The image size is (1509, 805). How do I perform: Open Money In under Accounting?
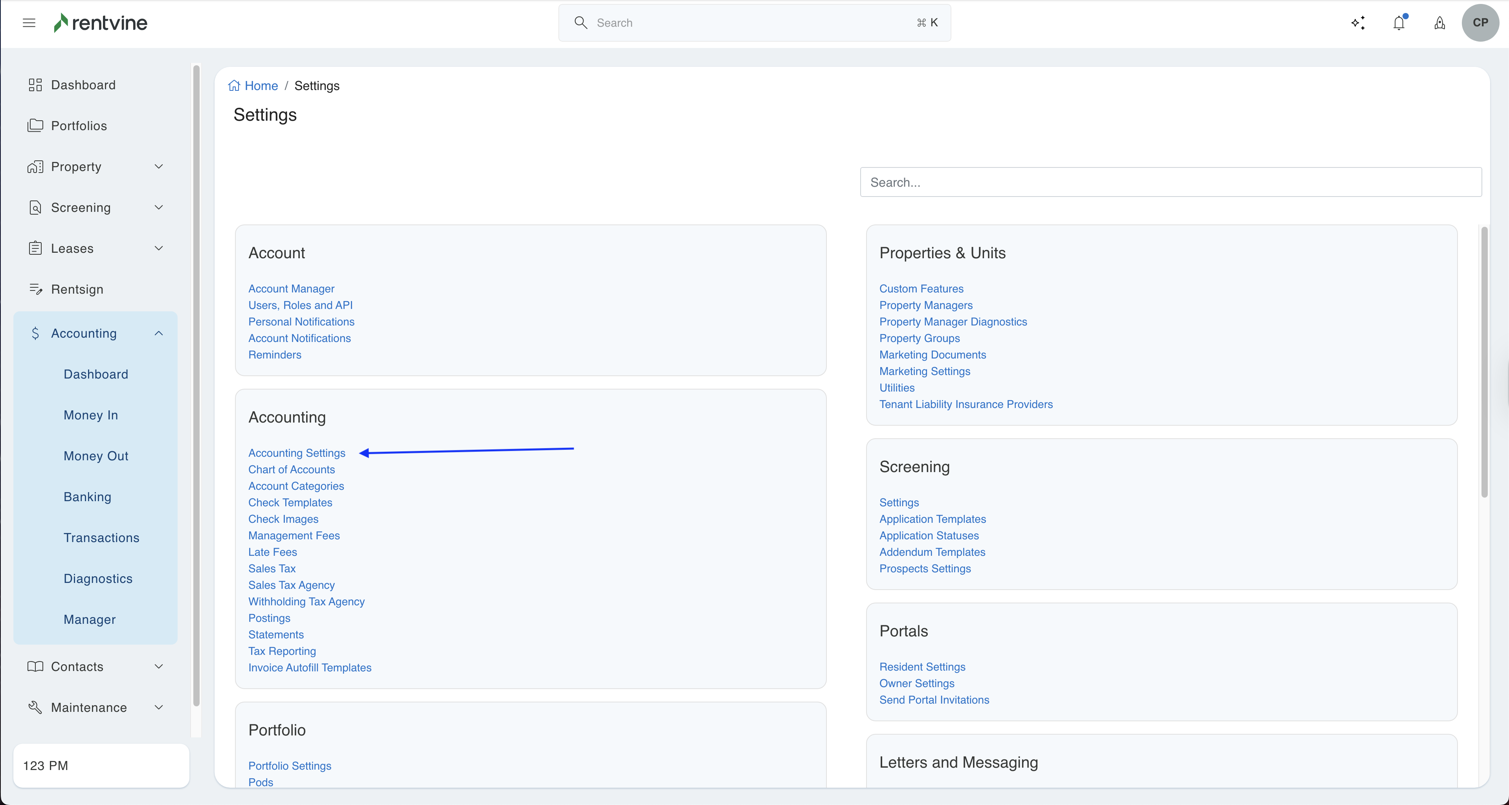point(91,415)
